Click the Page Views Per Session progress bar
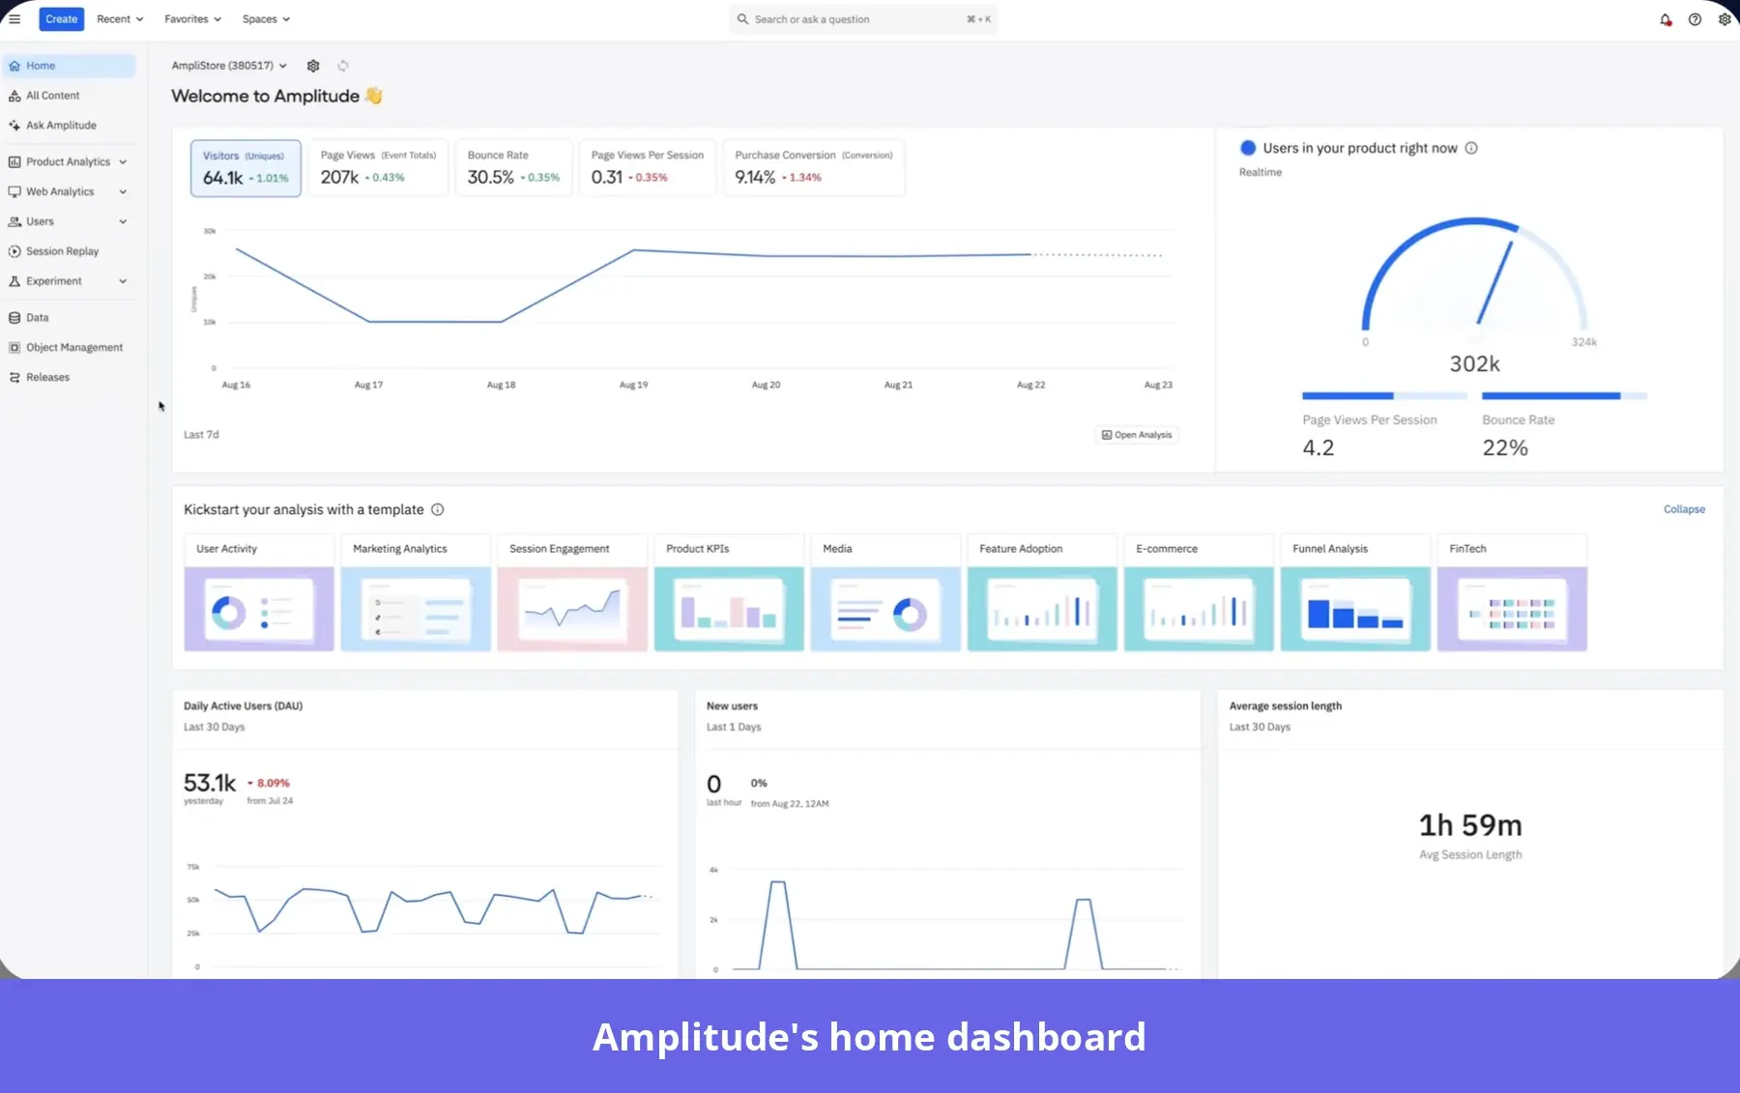1740x1093 pixels. point(1384,395)
